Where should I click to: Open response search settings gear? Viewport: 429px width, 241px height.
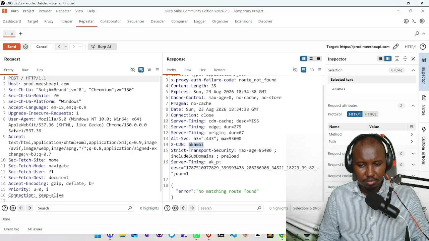click(x=175, y=208)
